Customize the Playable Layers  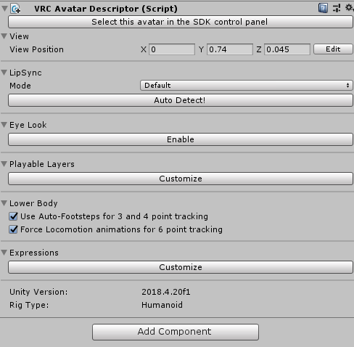[181, 179]
